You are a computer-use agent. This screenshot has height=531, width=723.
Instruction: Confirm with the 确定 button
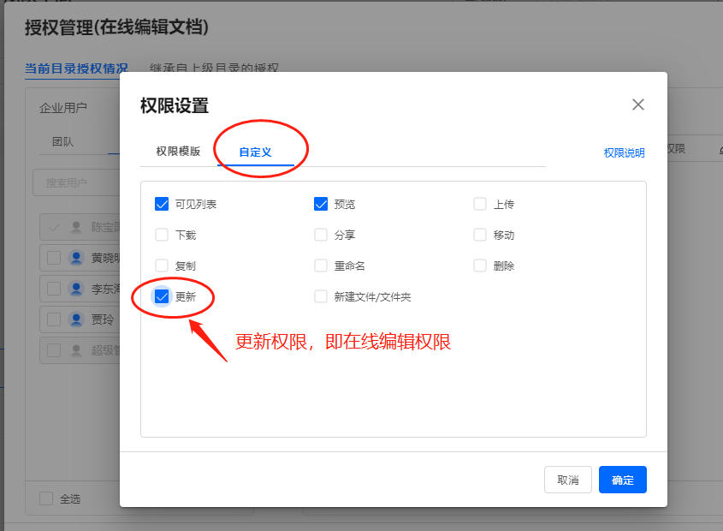(x=623, y=480)
